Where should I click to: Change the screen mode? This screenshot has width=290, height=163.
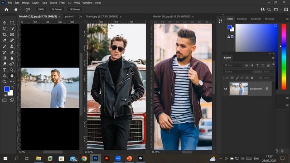click(x=12, y=100)
